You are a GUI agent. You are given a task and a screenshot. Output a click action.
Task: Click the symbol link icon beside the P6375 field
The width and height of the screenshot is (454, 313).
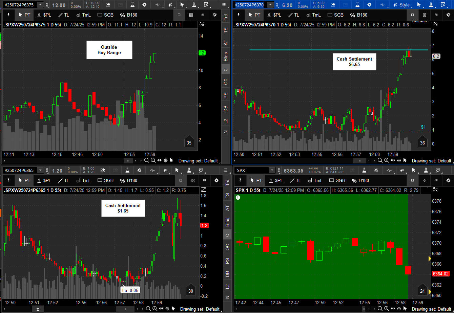47,5
